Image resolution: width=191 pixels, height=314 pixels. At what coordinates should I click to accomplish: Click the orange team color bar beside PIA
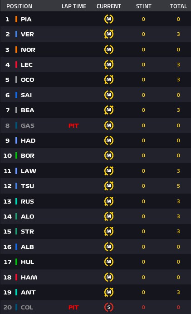(16, 19)
